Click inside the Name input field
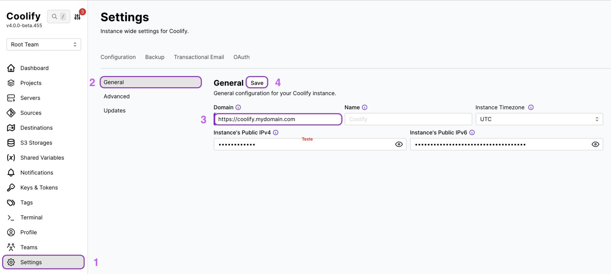 (408, 119)
